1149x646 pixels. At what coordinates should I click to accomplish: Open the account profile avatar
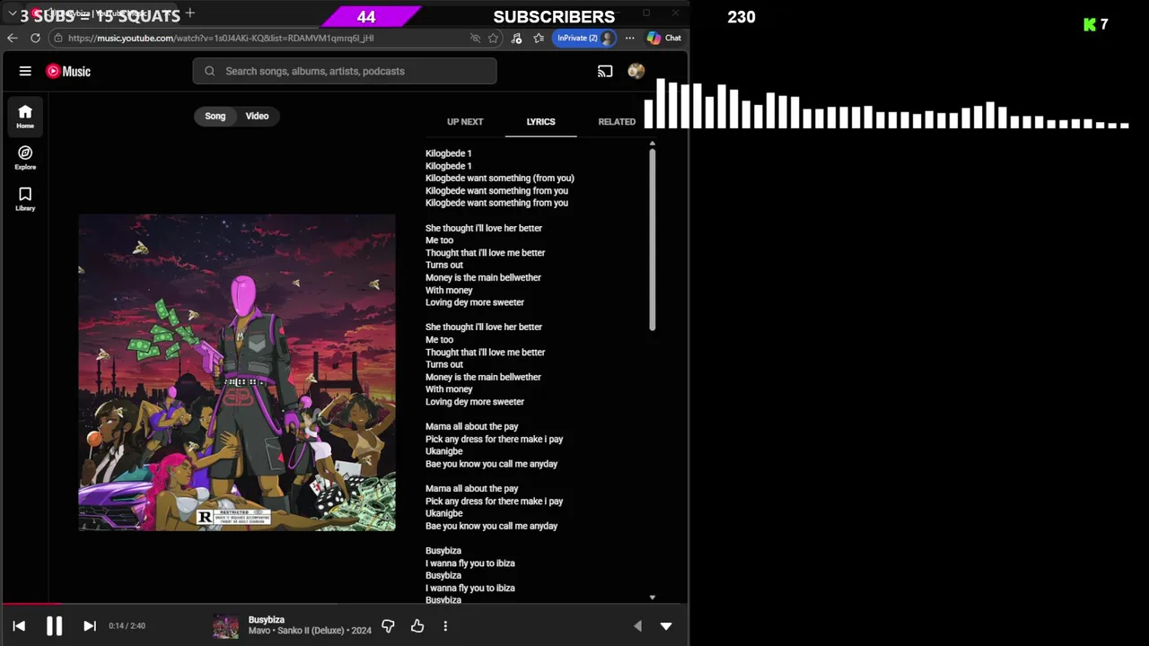636,71
